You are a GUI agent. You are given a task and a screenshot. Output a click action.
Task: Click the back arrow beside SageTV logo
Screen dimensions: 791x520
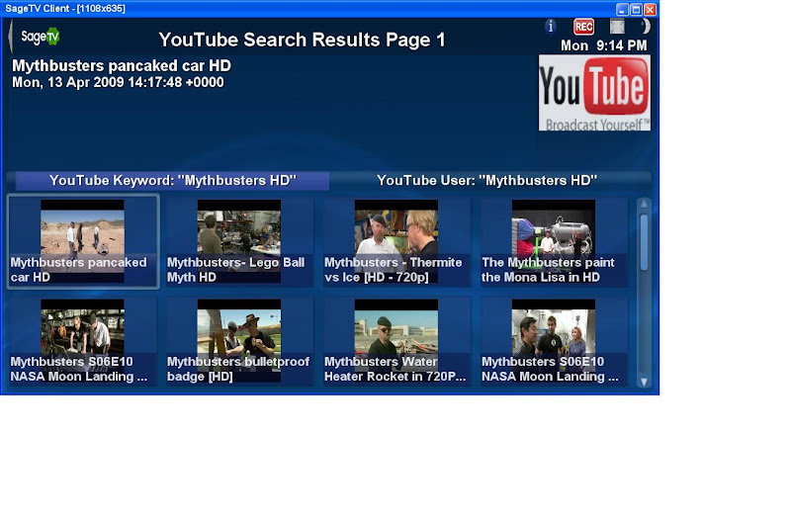11,37
